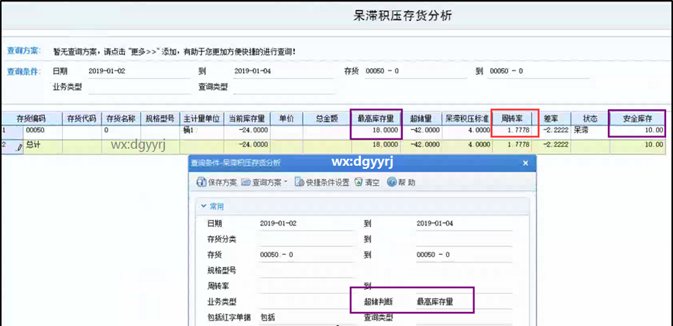Click the dialog 存货分类 start field
This screenshot has width=673, height=326.
[x=307, y=239]
